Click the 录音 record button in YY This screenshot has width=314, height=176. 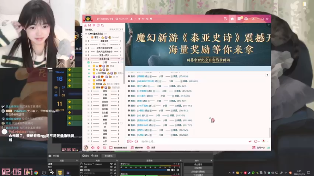151,148
